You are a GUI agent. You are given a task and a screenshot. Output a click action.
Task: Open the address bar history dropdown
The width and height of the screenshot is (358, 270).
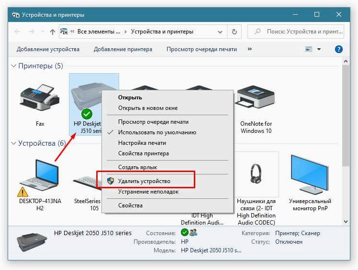(x=220, y=32)
